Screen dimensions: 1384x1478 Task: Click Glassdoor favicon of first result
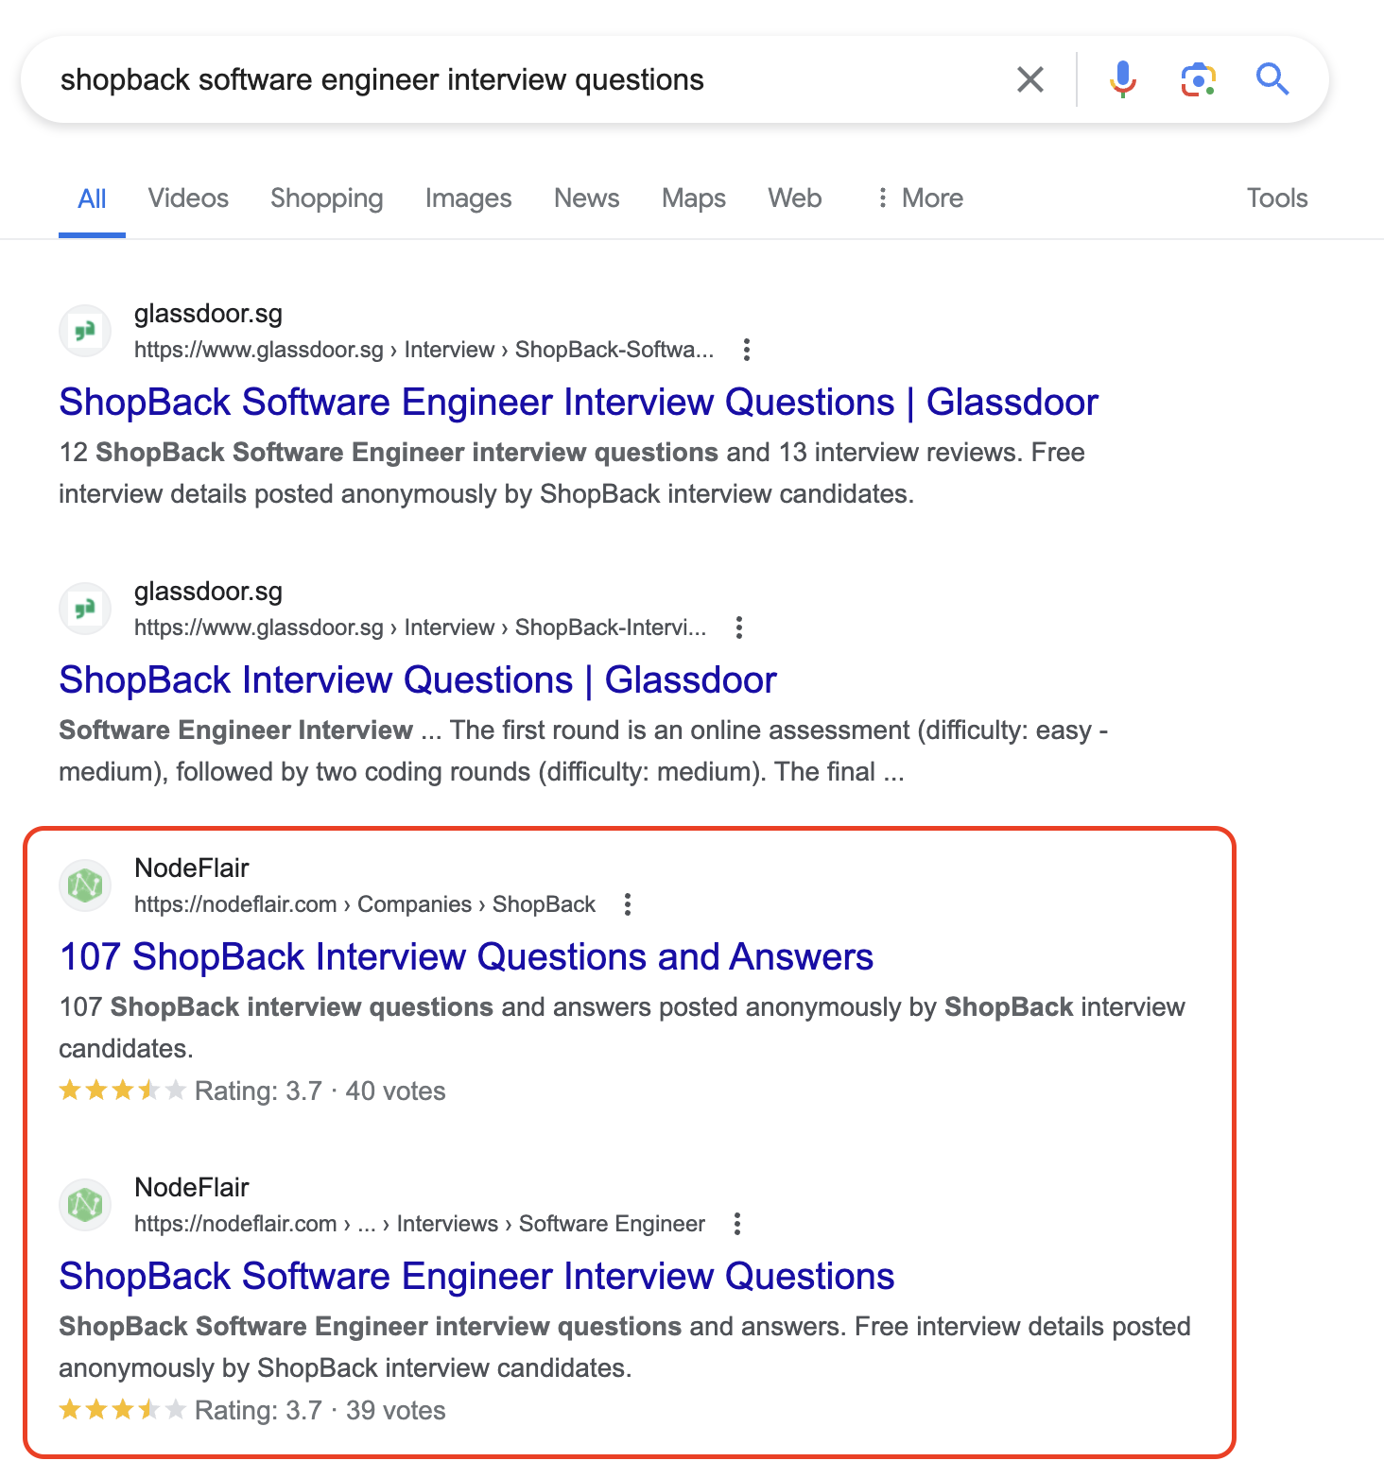[x=85, y=331]
